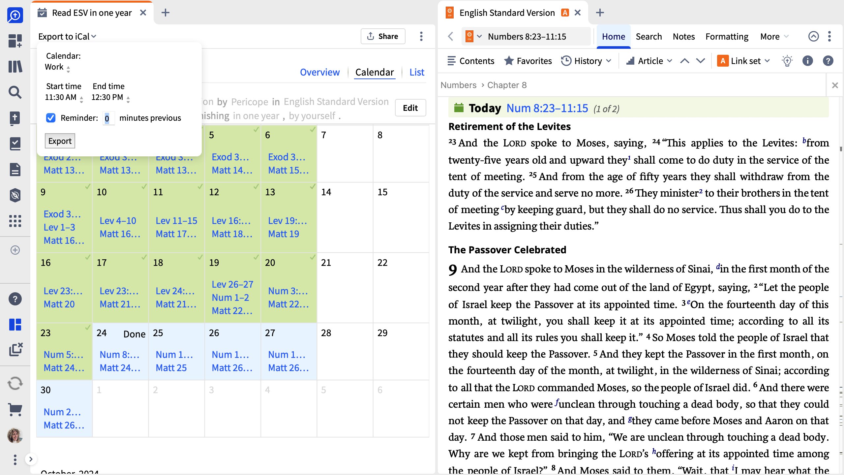This screenshot has height=475, width=844.
Task: Open the user profile avatar
Action: [15, 435]
